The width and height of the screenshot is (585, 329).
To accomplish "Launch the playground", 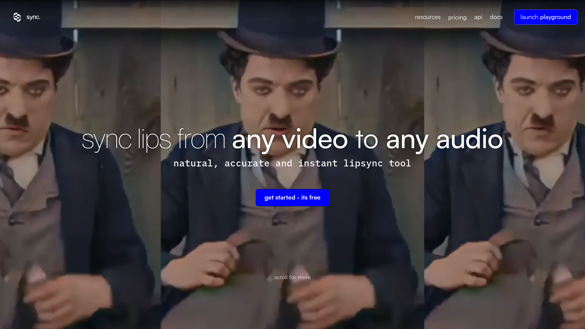I will (545, 17).
